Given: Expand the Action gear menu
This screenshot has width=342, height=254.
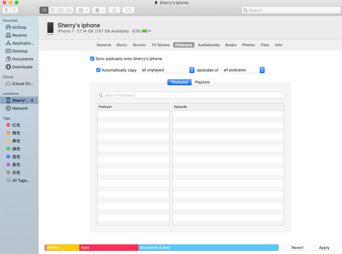Looking at the screenshot, I should coord(99,10).
